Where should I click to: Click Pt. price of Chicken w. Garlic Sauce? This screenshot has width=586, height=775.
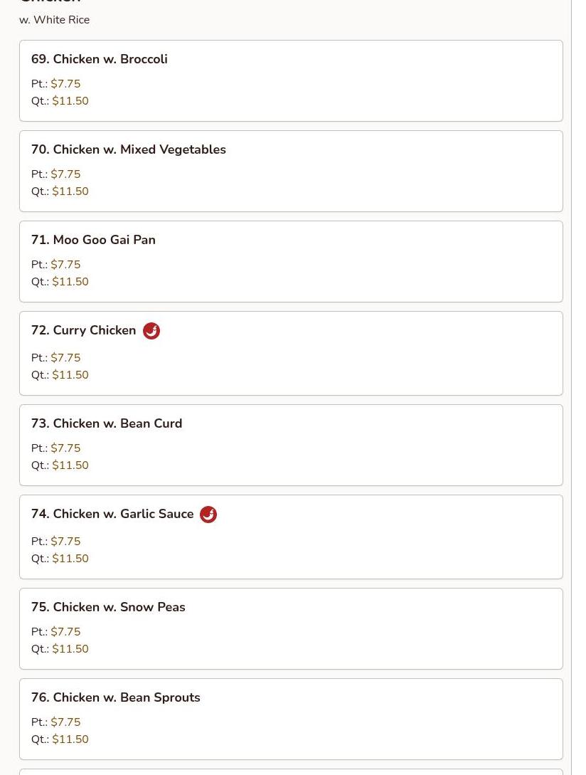pos(56,541)
